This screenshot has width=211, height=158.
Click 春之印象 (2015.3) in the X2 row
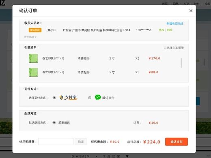click(x=53, y=58)
